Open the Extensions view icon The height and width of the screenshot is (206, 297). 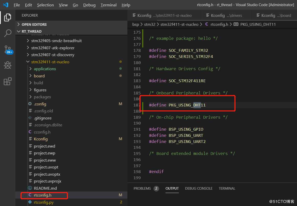8,81
